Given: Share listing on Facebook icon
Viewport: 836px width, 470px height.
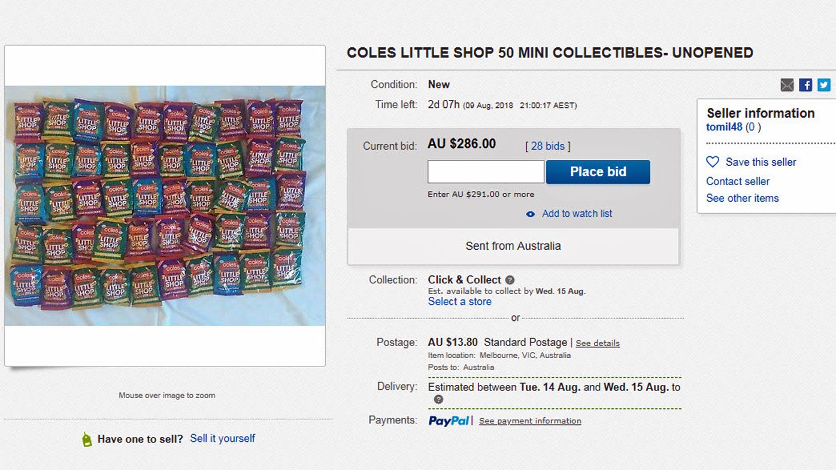Looking at the screenshot, I should pos(805,85).
